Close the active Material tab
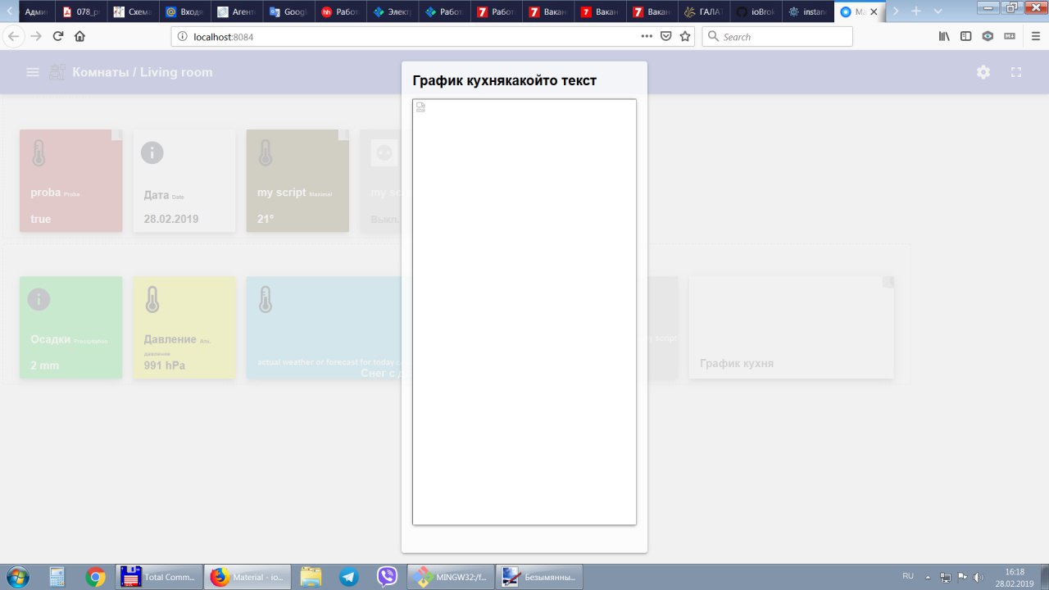This screenshot has width=1049, height=590. click(874, 11)
